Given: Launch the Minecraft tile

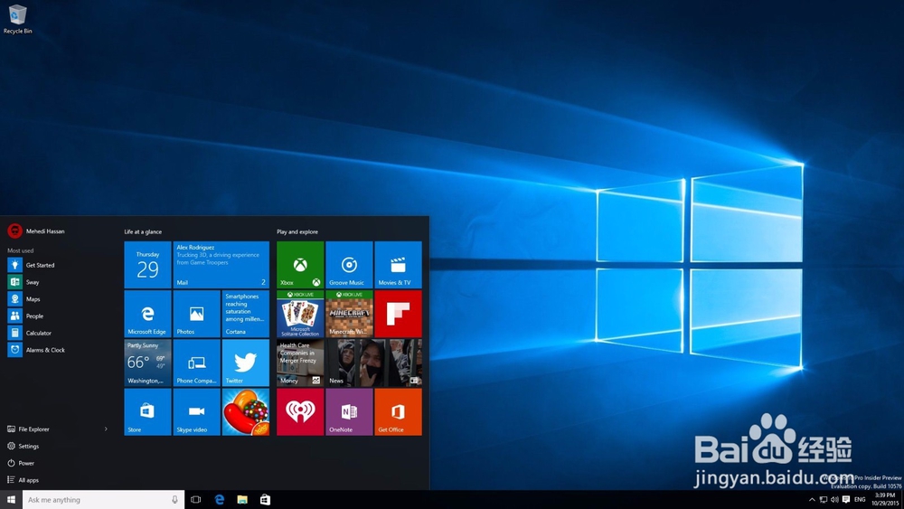Looking at the screenshot, I should 349,314.
